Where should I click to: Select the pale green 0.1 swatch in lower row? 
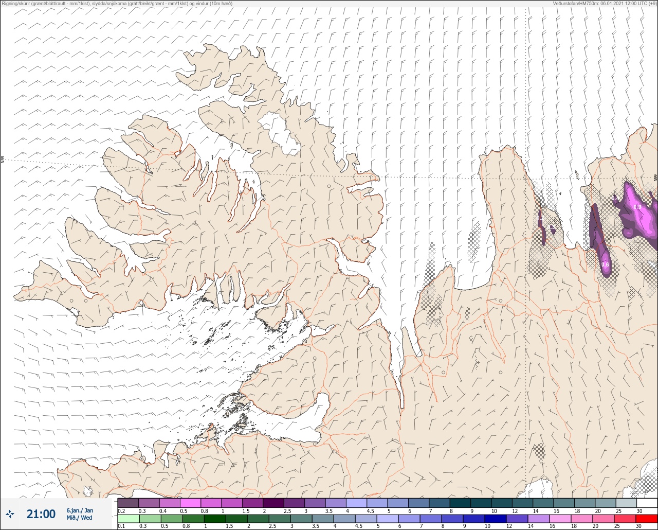[129, 519]
